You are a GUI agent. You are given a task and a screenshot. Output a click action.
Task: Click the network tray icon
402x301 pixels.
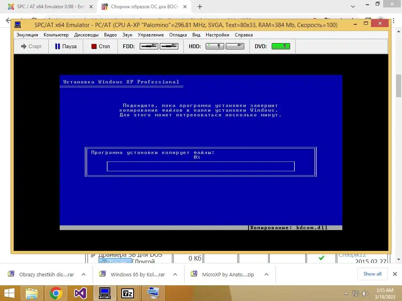356,294
